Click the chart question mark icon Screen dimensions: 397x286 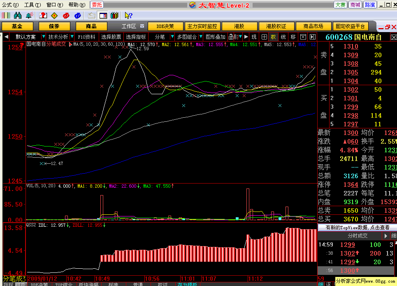click(43, 16)
